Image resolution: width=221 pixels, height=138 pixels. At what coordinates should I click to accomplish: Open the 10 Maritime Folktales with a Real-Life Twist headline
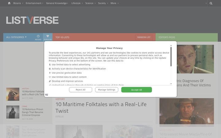101,107
